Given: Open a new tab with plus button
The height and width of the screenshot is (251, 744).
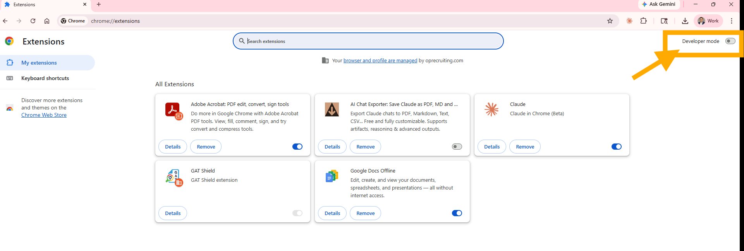Looking at the screenshot, I should tap(99, 4).
